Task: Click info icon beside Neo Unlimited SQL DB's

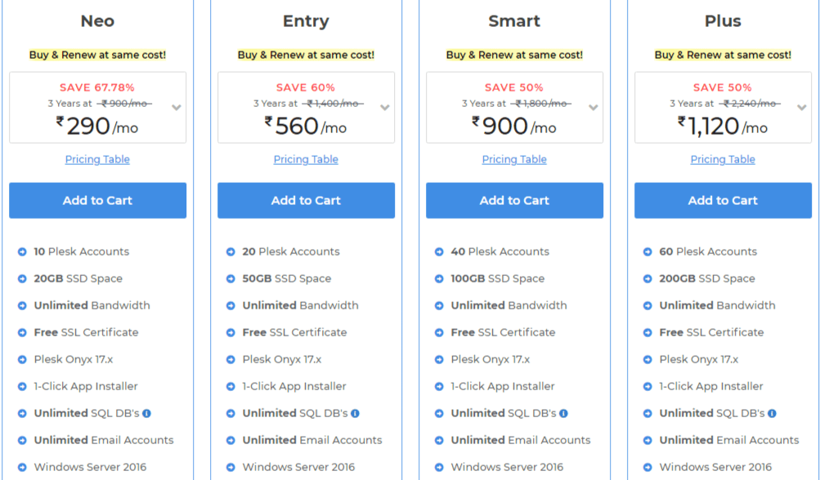Action: pyautogui.click(x=147, y=413)
